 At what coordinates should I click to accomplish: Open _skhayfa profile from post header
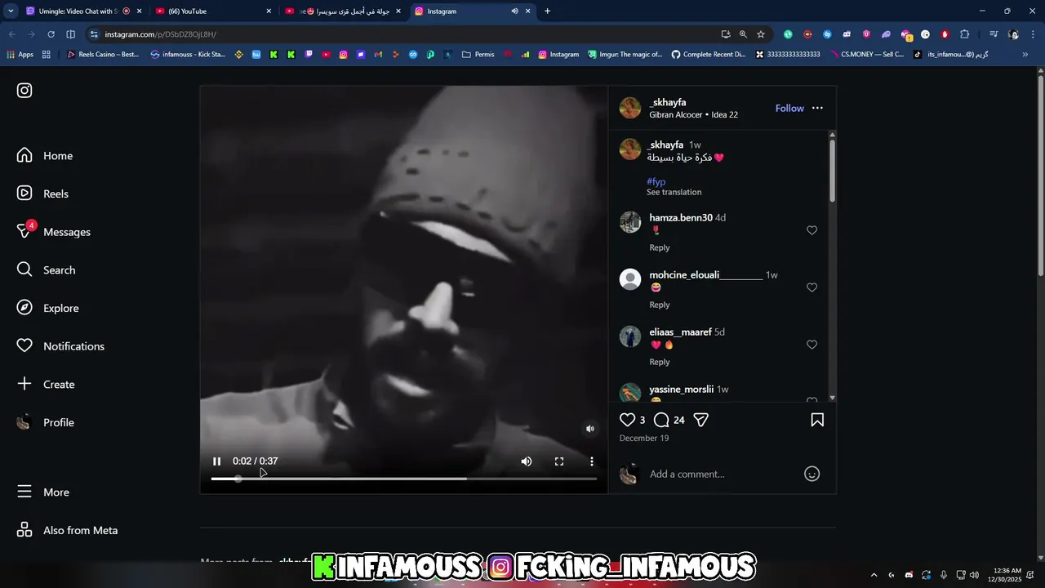667,102
